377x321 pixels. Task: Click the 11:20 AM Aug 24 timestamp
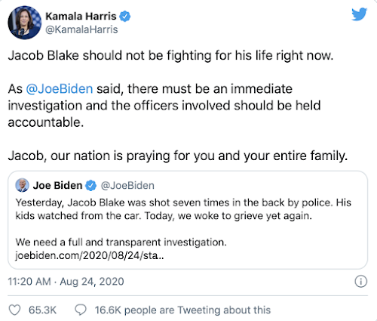tap(66, 281)
